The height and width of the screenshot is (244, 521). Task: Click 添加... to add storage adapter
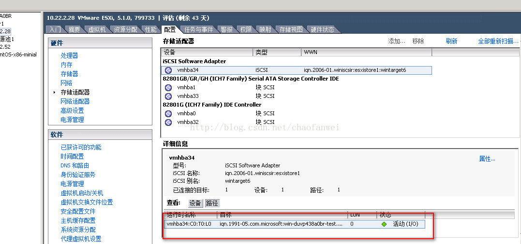click(397, 41)
